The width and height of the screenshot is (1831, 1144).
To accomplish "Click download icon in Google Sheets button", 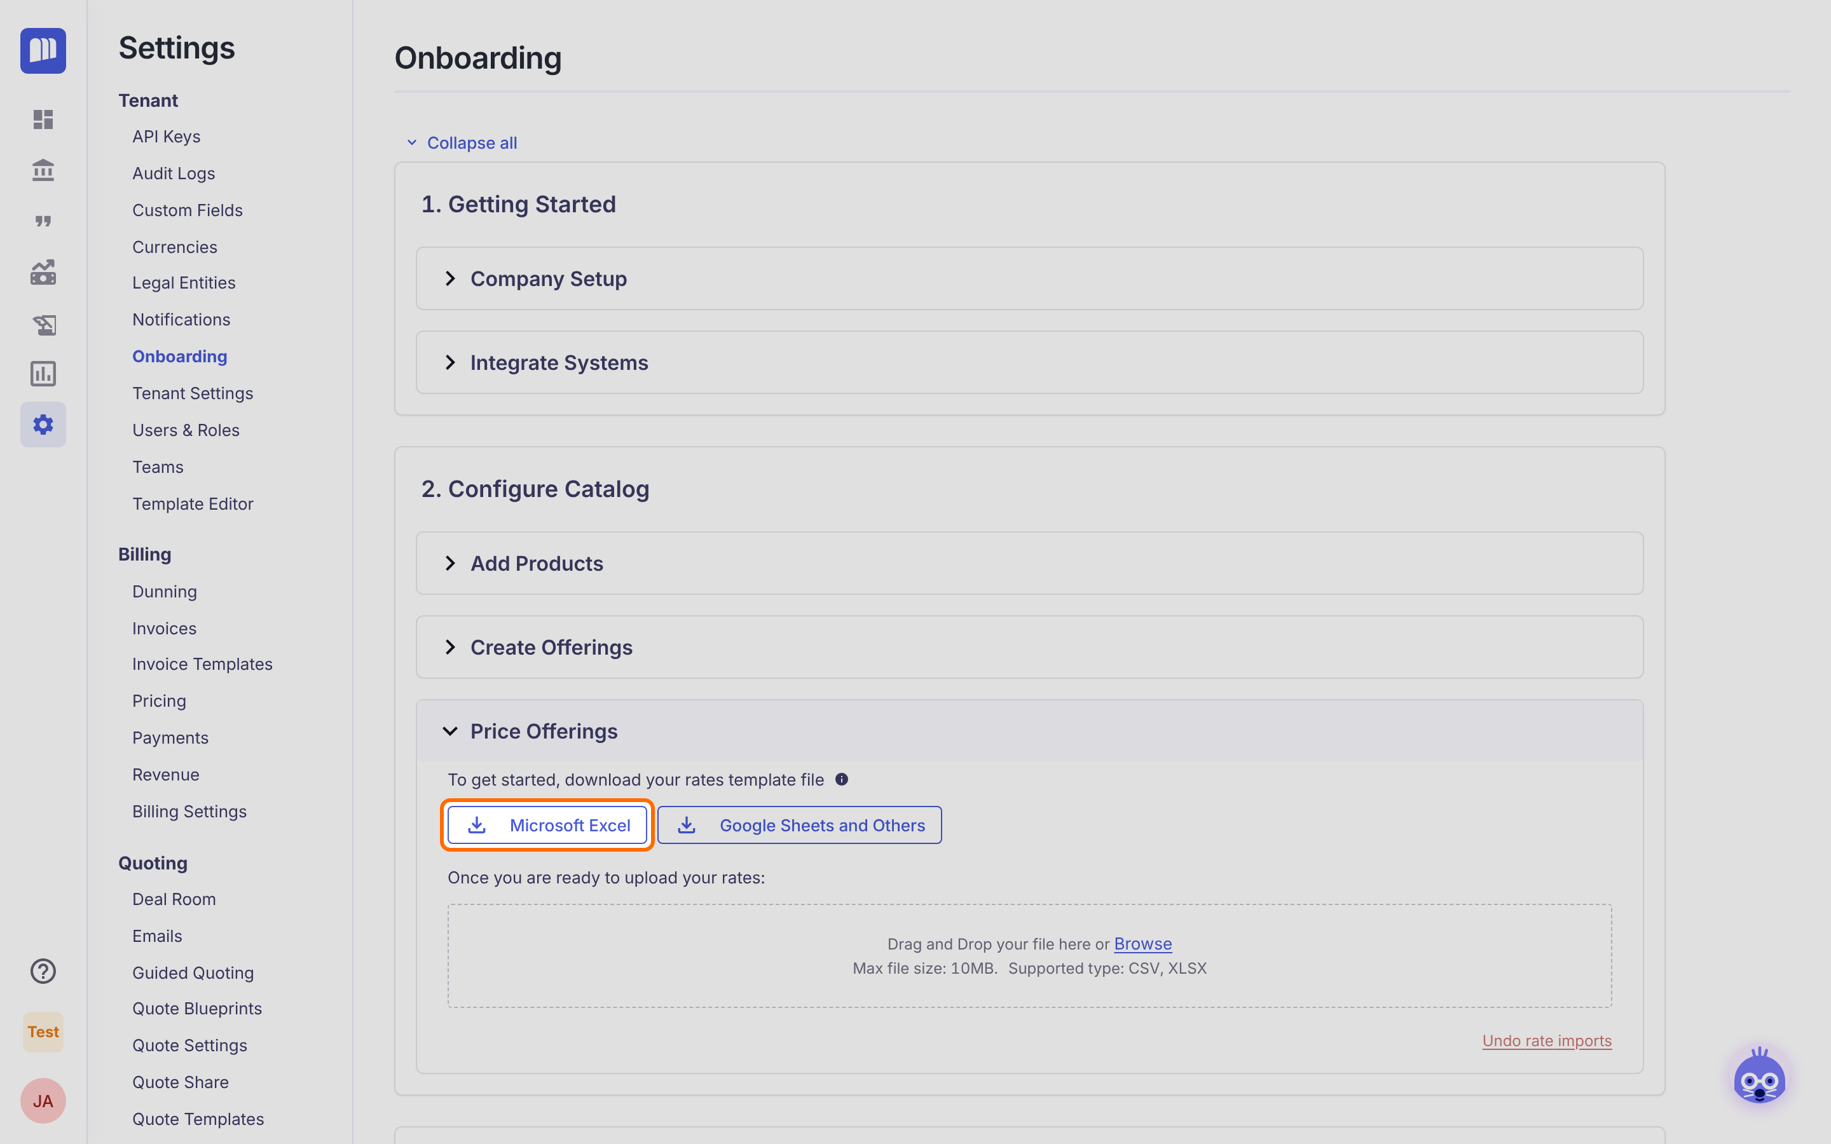I will point(686,825).
